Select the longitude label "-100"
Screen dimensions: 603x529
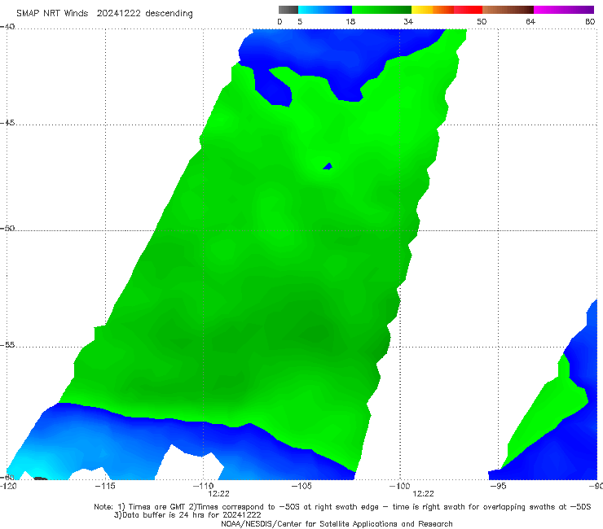tap(400, 486)
